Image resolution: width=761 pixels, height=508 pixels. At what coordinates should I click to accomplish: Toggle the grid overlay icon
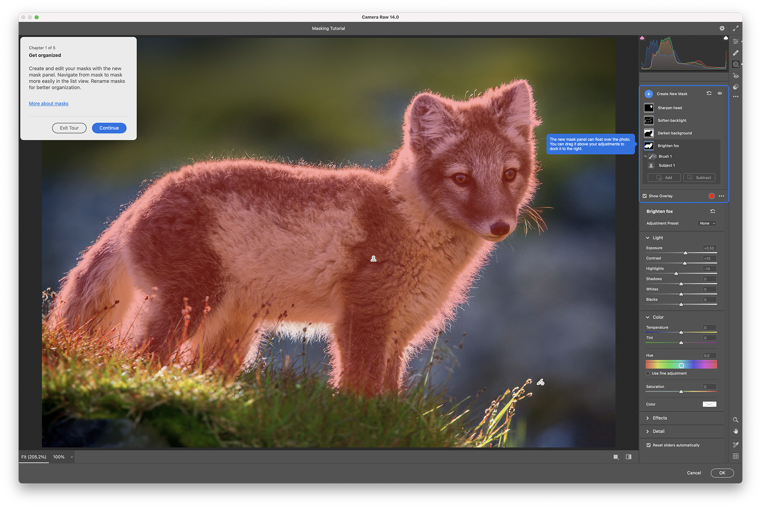[736, 456]
